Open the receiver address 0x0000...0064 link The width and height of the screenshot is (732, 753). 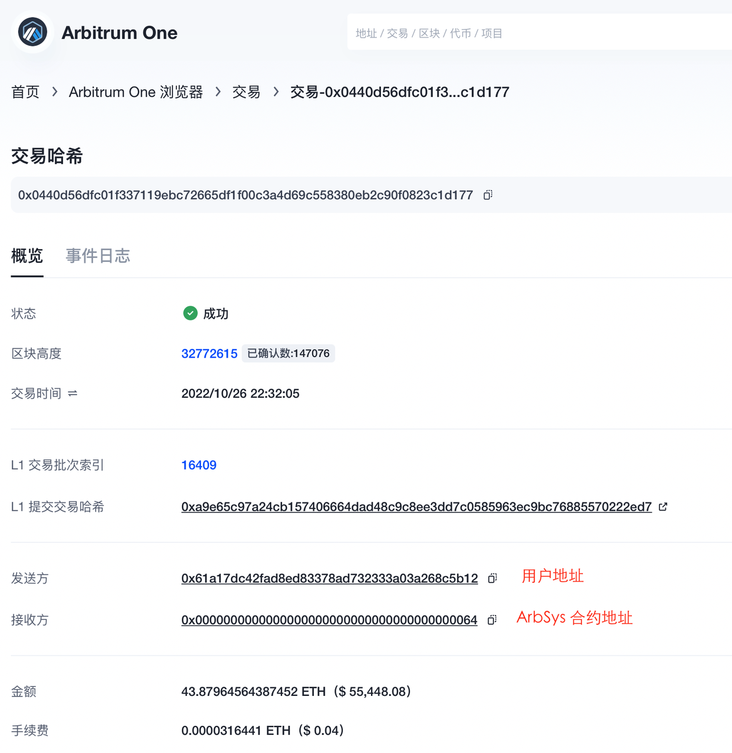tap(329, 620)
